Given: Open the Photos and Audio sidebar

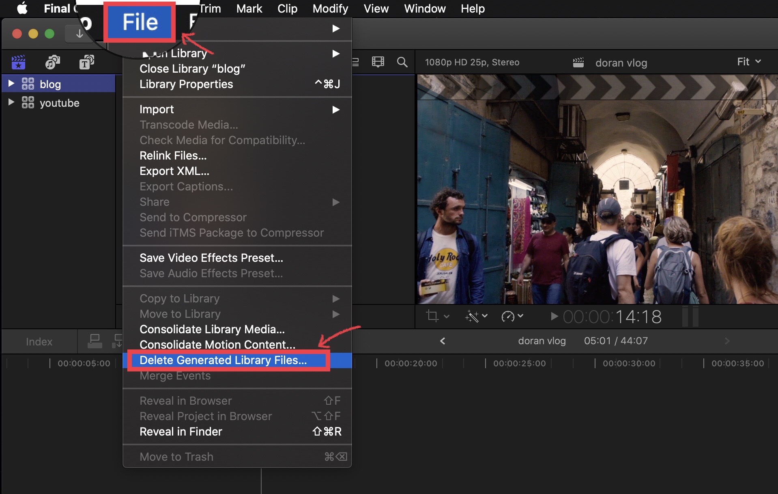Looking at the screenshot, I should [52, 62].
